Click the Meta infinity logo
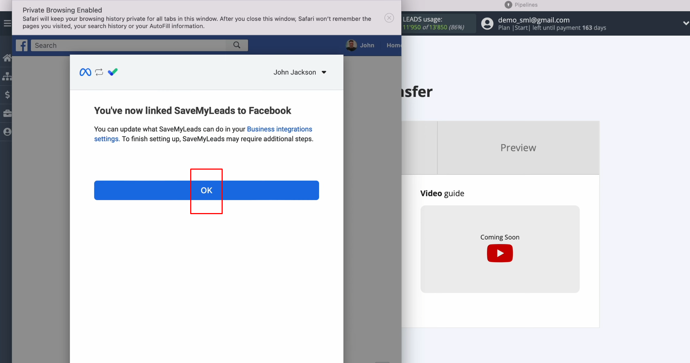 click(x=85, y=72)
